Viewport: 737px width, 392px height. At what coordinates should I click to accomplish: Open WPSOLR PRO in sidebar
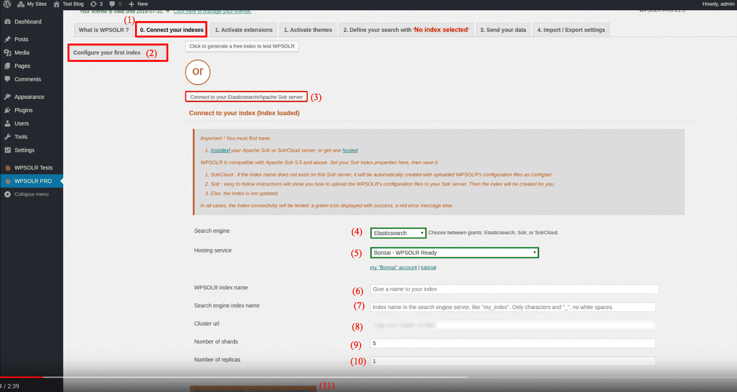[x=31, y=181]
